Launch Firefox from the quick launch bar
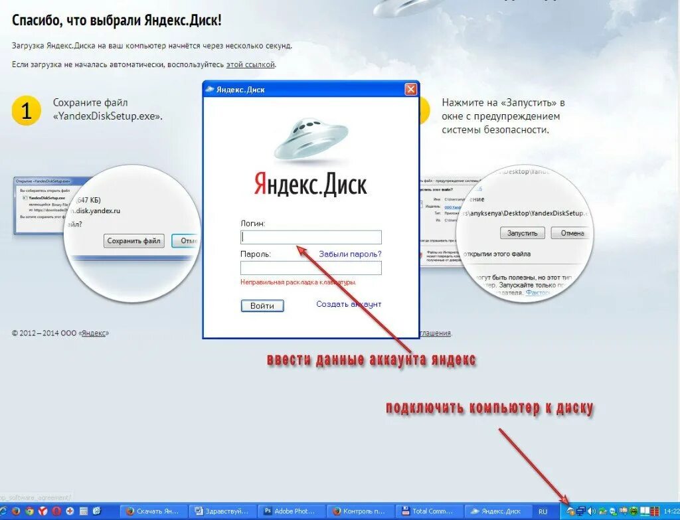680x520 pixels. (x=16, y=511)
